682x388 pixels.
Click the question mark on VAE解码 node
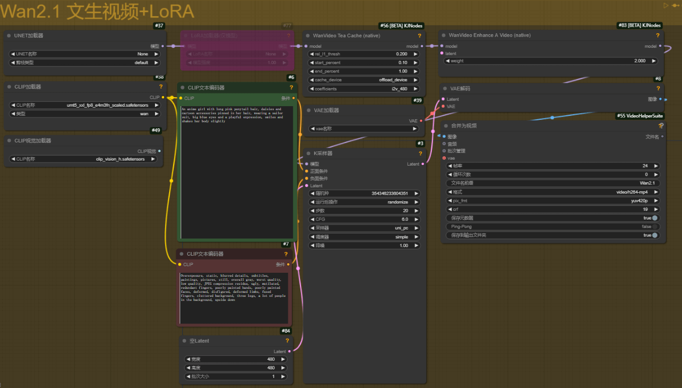pos(657,89)
